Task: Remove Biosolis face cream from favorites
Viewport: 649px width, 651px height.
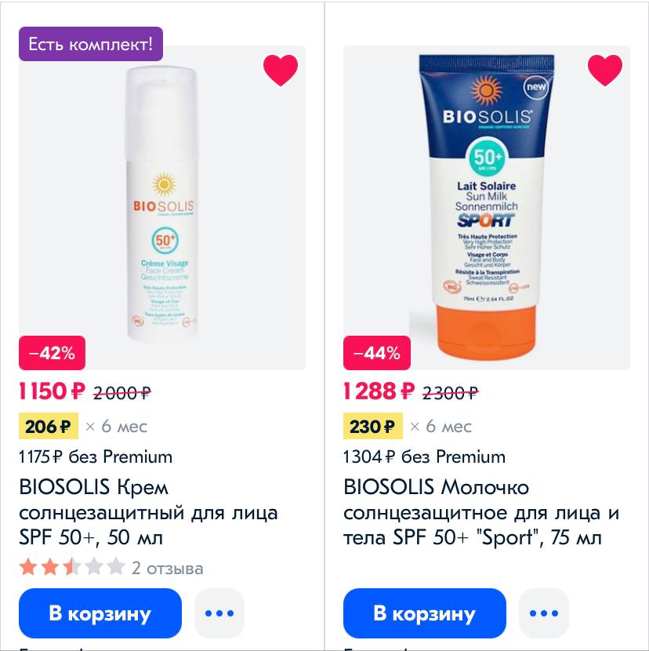Action: 281,70
